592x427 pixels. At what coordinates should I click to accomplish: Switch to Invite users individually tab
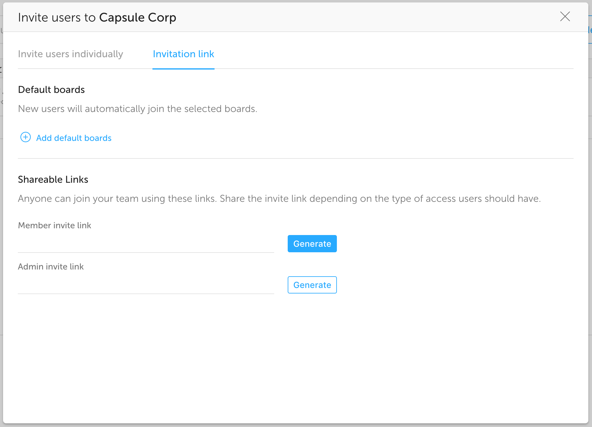[70, 54]
